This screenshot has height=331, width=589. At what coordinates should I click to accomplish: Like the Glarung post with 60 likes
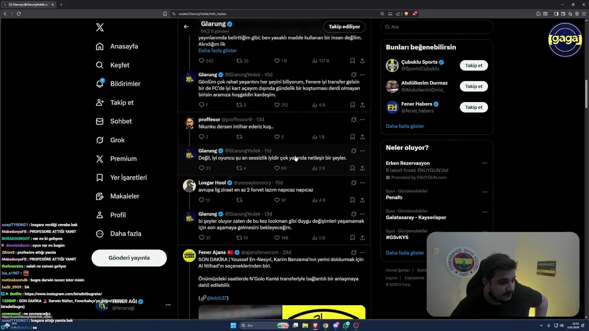coord(280,168)
